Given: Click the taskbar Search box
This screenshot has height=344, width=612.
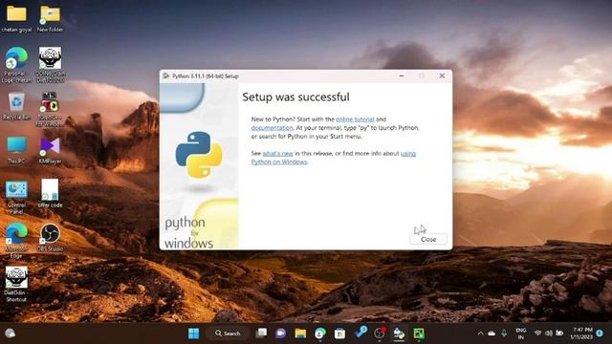Looking at the screenshot, I should point(228,333).
